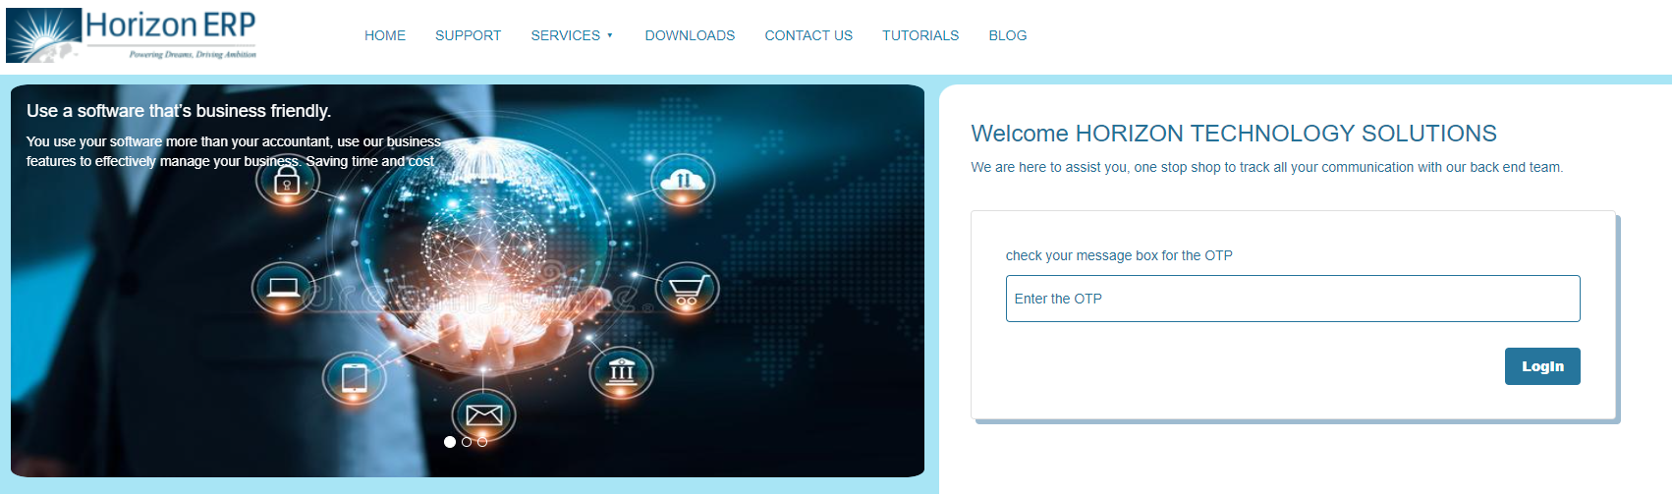Click the 'check your message box for the OTP' text

1119,255
